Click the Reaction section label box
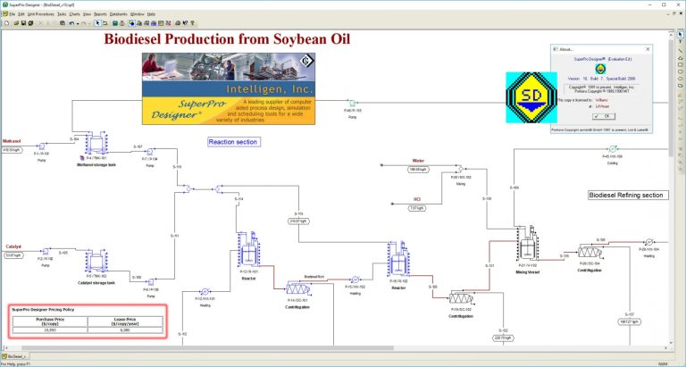This screenshot has height=367, width=686. click(x=233, y=142)
